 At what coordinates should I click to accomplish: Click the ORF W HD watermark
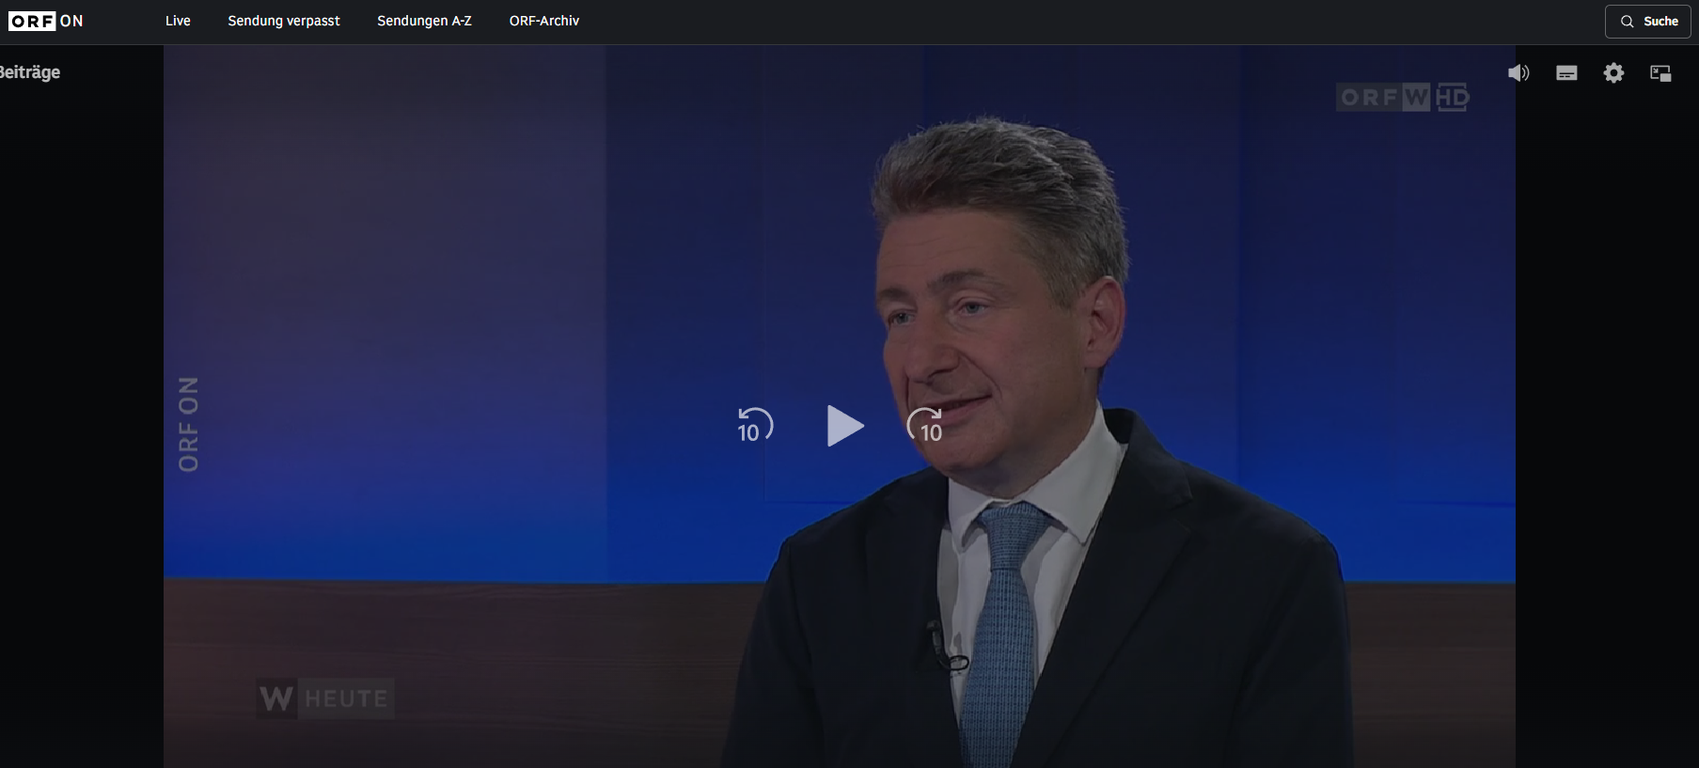coord(1402,97)
